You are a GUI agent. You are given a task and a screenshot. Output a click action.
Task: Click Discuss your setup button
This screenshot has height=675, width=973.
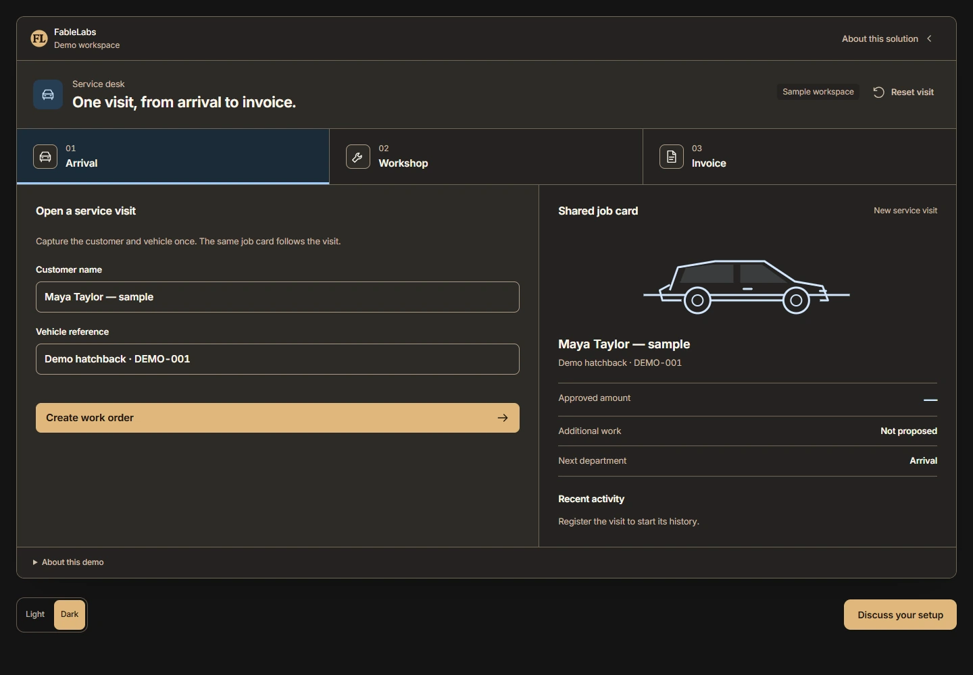[900, 615]
